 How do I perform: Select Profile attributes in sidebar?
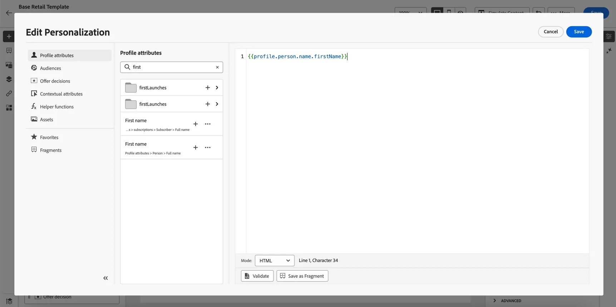click(70, 55)
